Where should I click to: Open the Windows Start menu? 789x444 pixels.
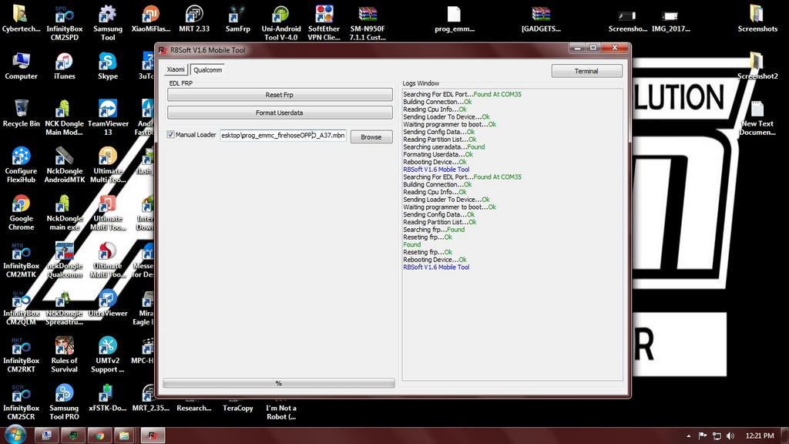15,435
